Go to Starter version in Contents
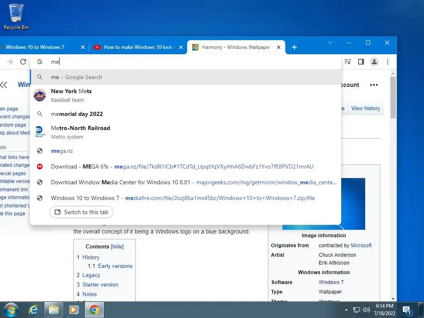 [x=100, y=284]
